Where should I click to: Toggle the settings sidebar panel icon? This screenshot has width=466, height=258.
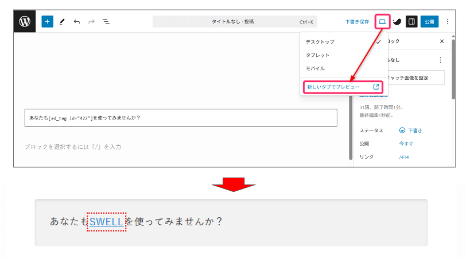point(411,21)
